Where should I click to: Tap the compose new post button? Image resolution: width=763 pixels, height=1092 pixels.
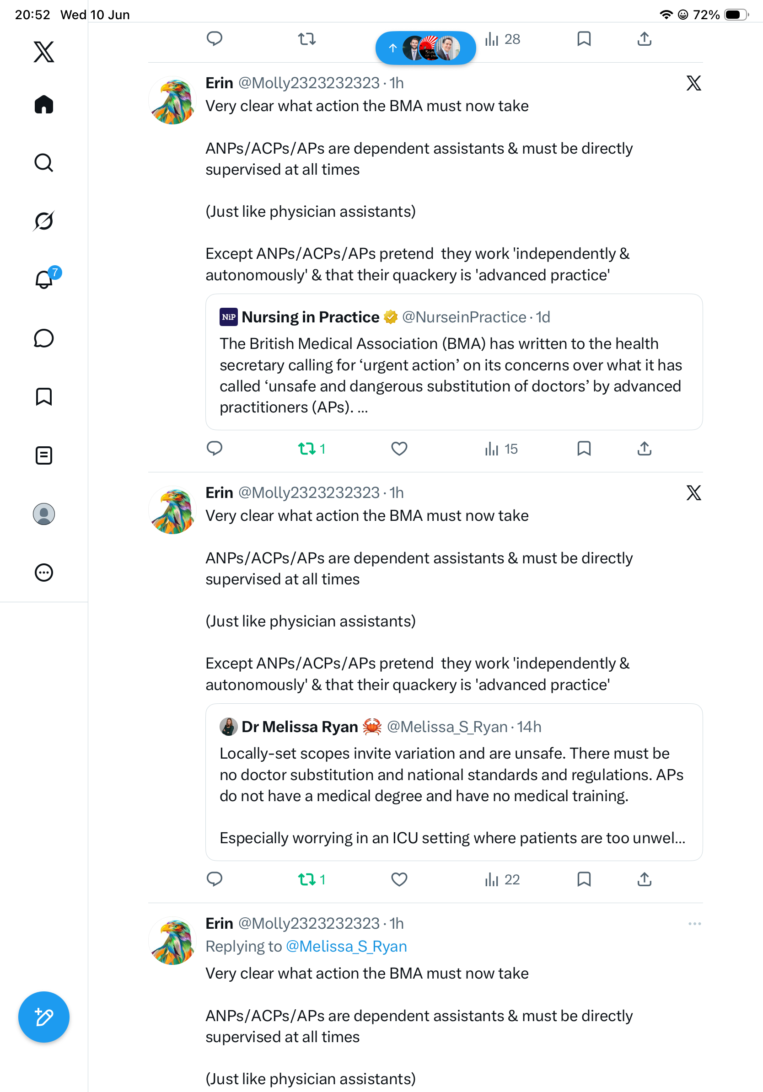point(44,1017)
